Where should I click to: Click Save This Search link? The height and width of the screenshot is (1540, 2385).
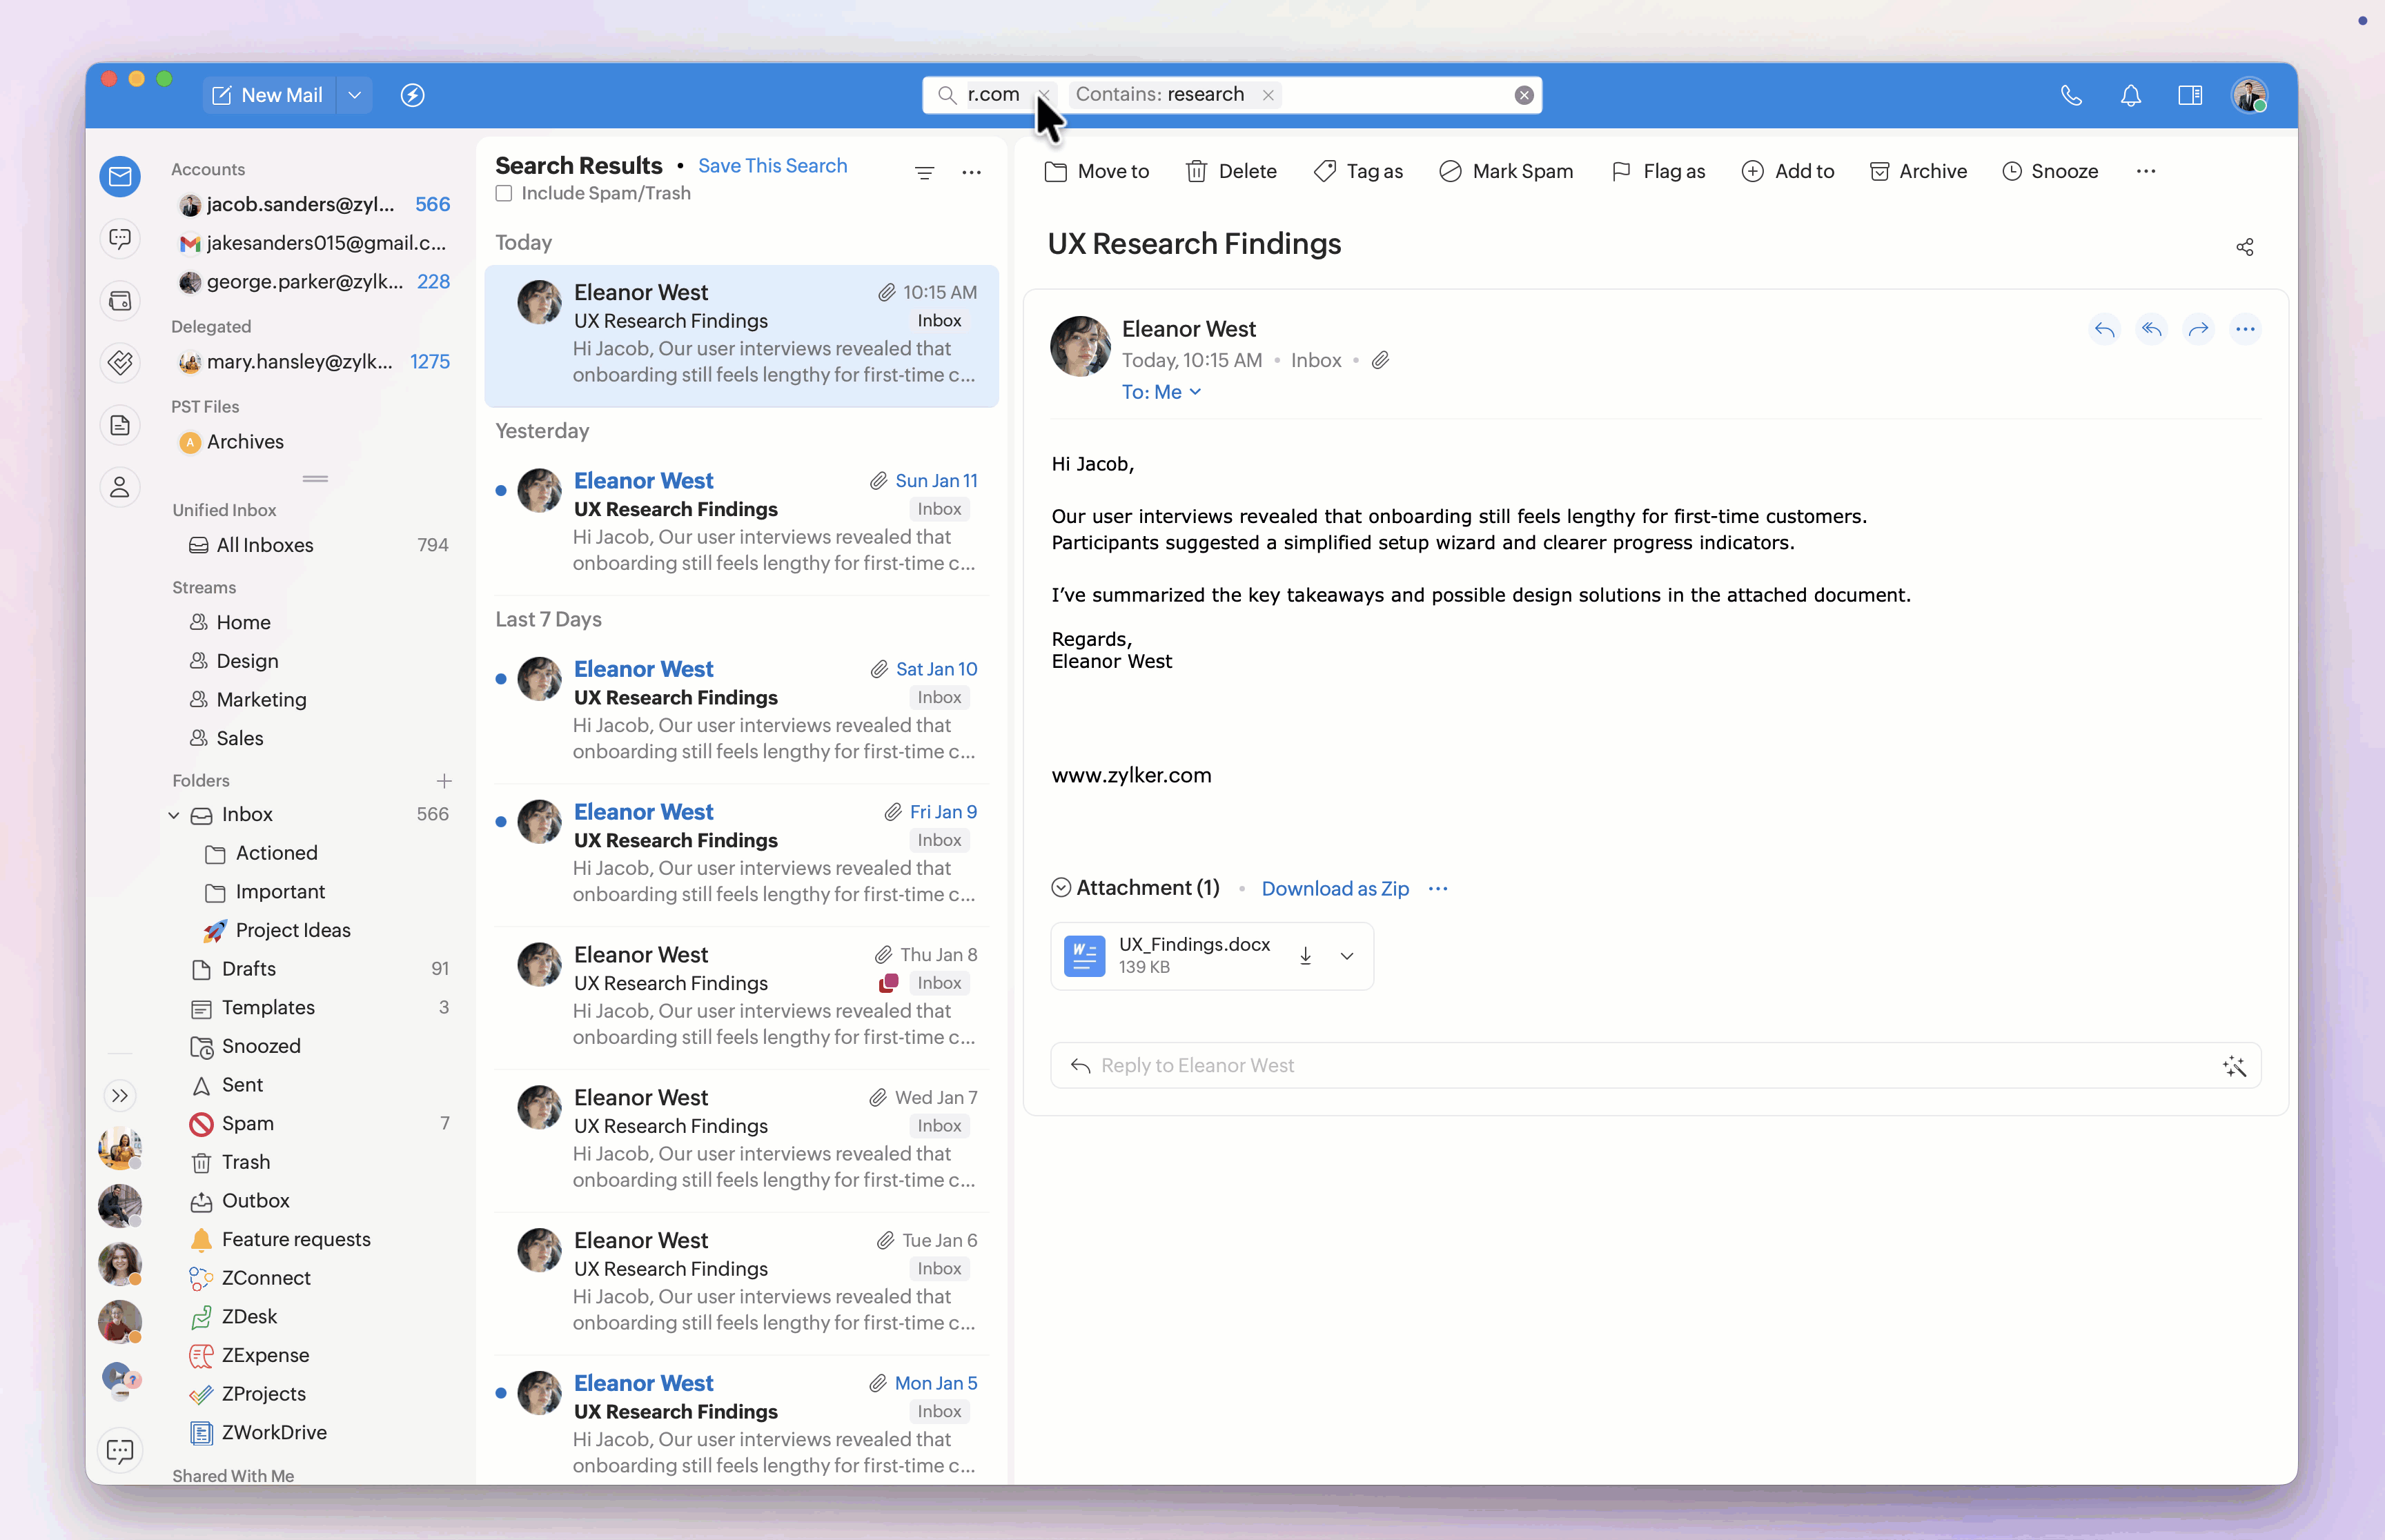(x=772, y=165)
